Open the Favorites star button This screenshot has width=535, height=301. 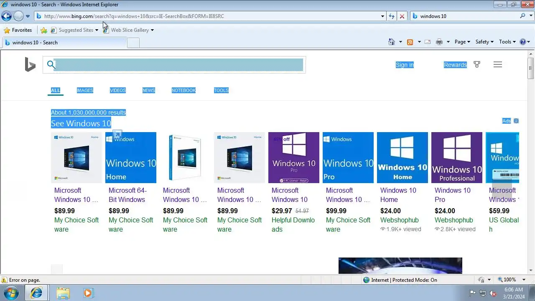(x=18, y=30)
